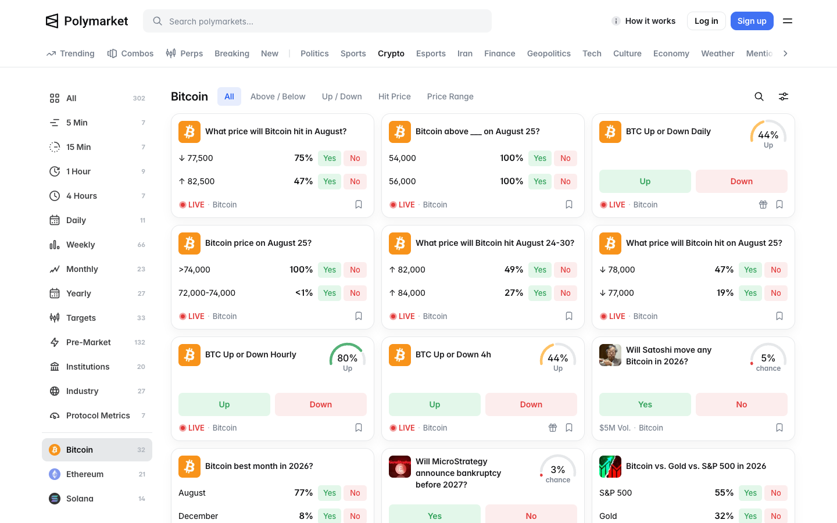This screenshot has width=837, height=523.
Task: Select the Up / Down filter tab
Action: pyautogui.click(x=342, y=96)
